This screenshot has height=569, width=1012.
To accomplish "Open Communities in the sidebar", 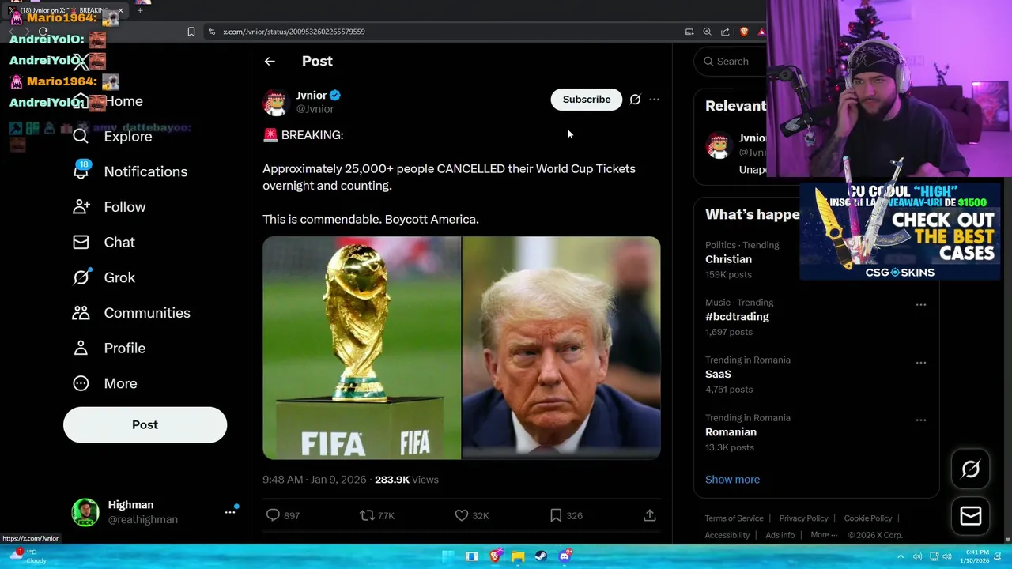I will click(x=131, y=313).
